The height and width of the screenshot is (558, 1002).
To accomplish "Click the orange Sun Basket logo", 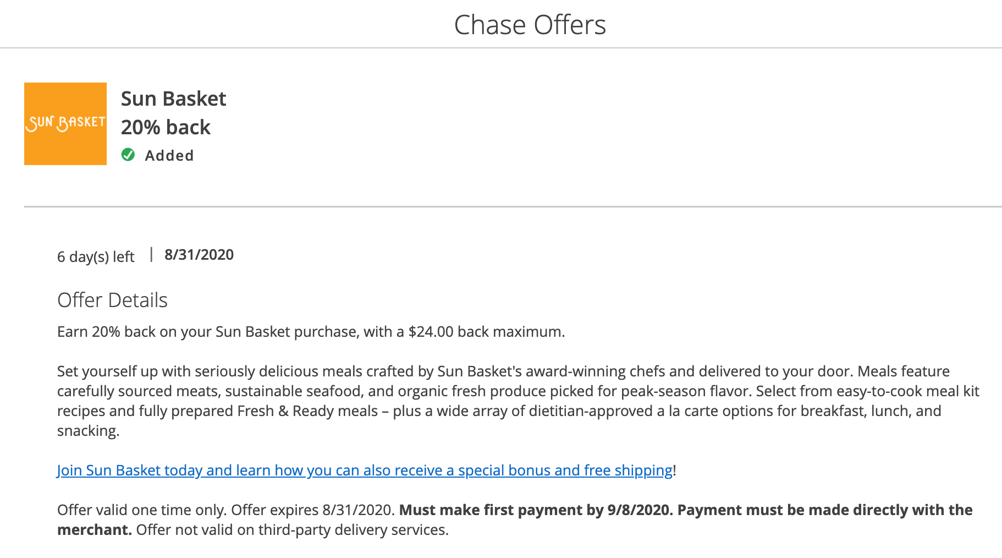I will click(65, 124).
